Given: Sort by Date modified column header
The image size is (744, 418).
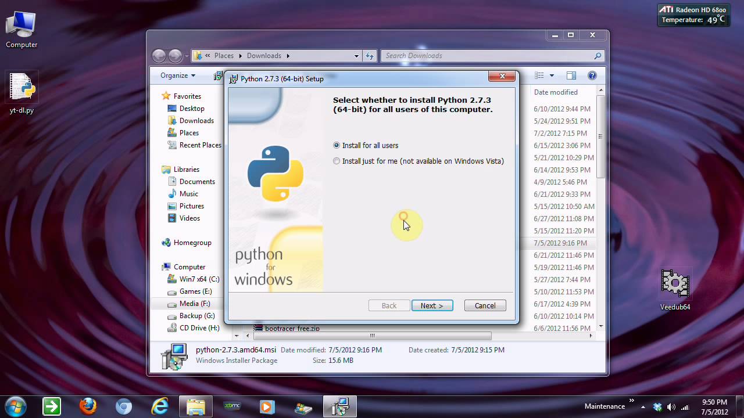Looking at the screenshot, I should click(x=556, y=92).
